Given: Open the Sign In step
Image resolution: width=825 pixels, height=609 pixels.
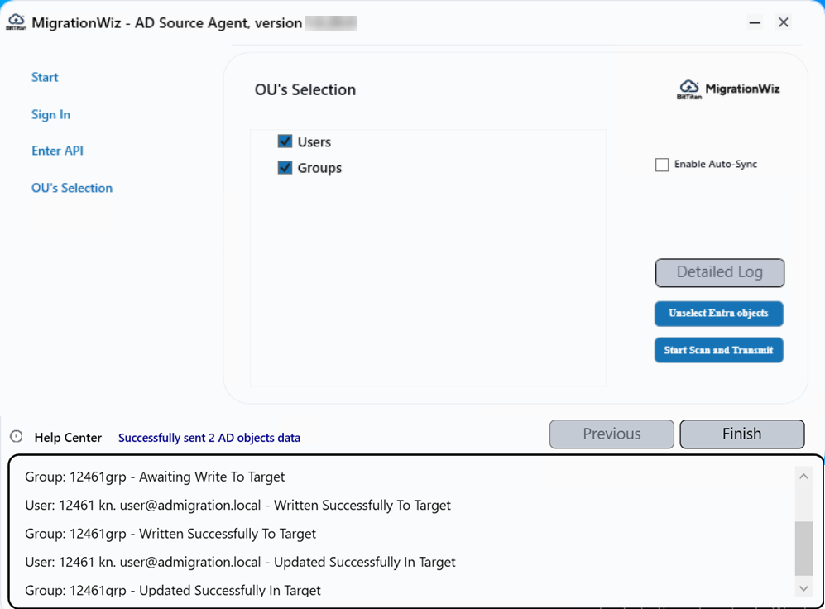Looking at the screenshot, I should pos(50,114).
